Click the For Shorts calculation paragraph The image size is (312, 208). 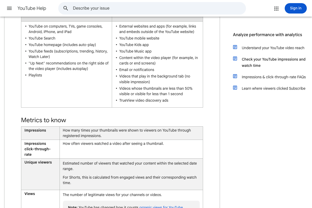[129, 180]
